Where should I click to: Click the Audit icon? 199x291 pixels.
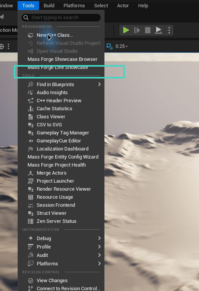30,255
